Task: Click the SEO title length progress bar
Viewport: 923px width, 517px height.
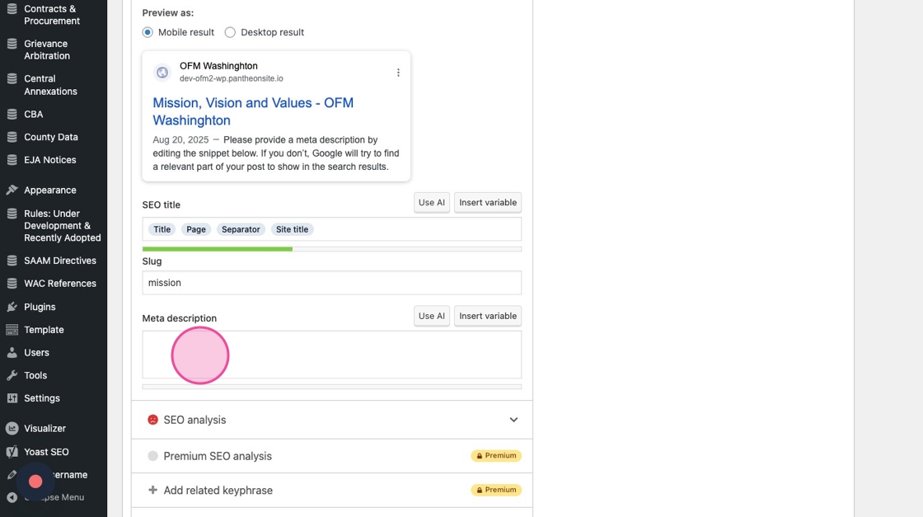Action: pyautogui.click(x=331, y=249)
